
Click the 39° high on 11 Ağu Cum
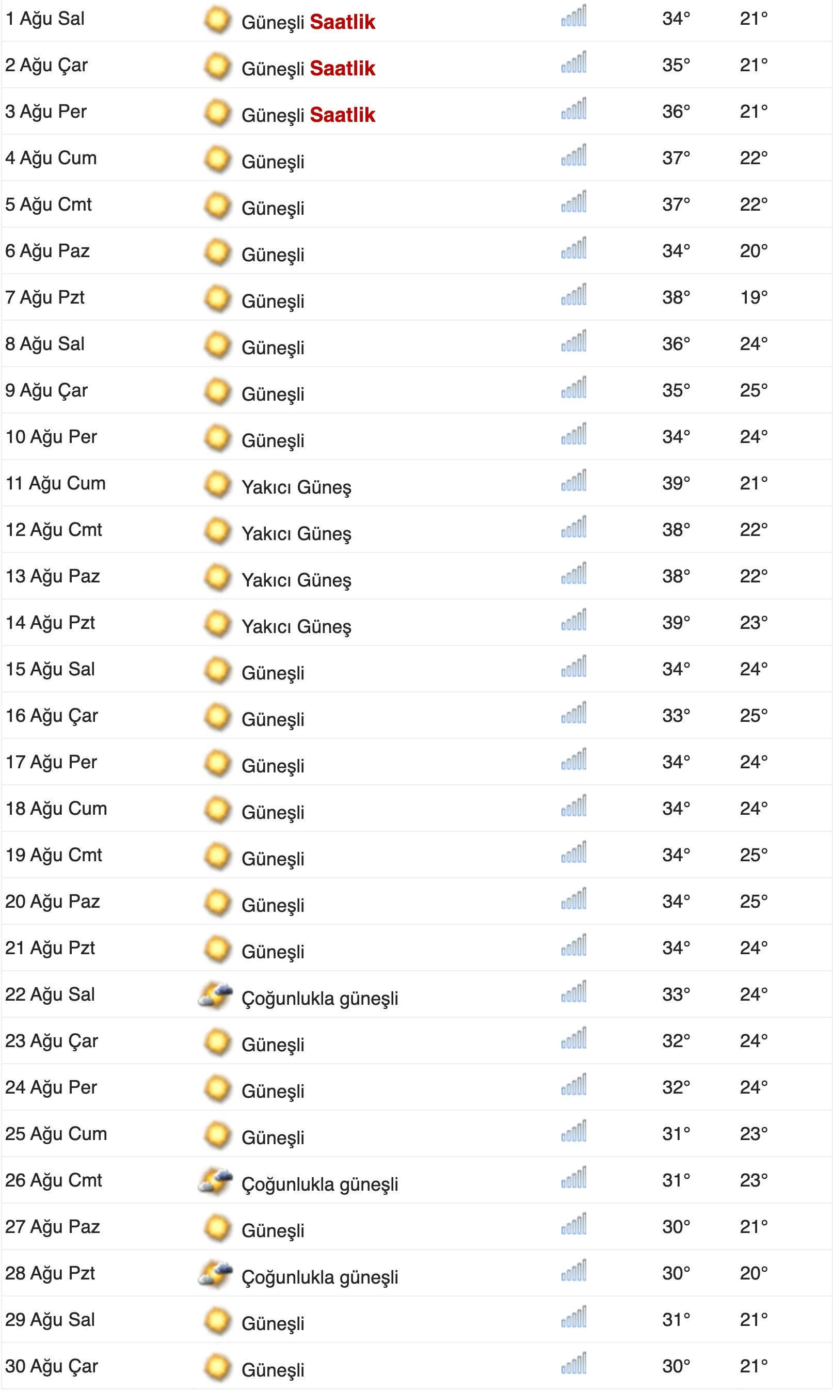click(x=675, y=483)
